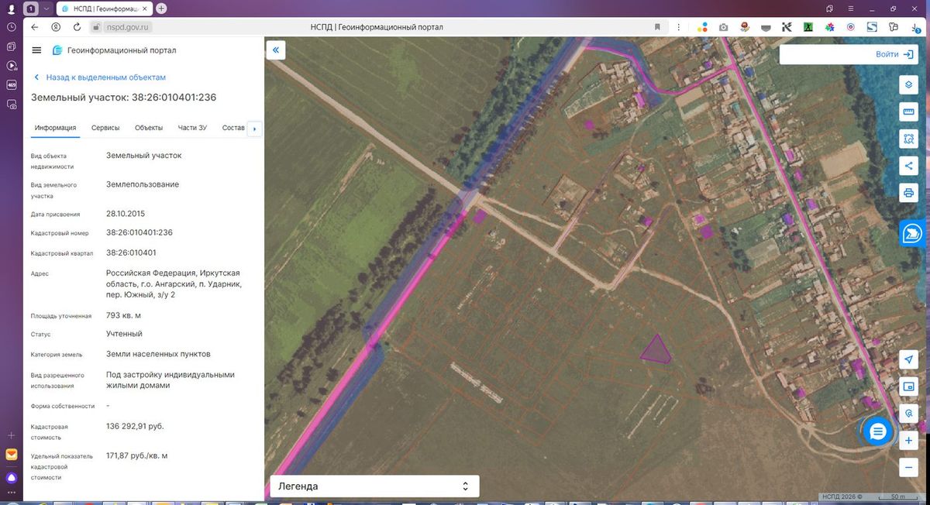
Task: Click the Геоинформационный портал logo link
Action: [115, 50]
